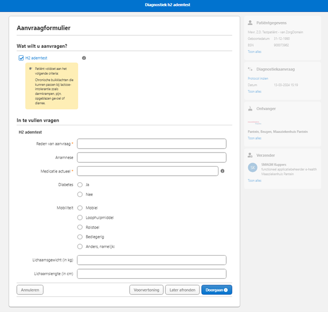Click the Later afronden button
This screenshot has width=328, height=312.
tap(182, 290)
